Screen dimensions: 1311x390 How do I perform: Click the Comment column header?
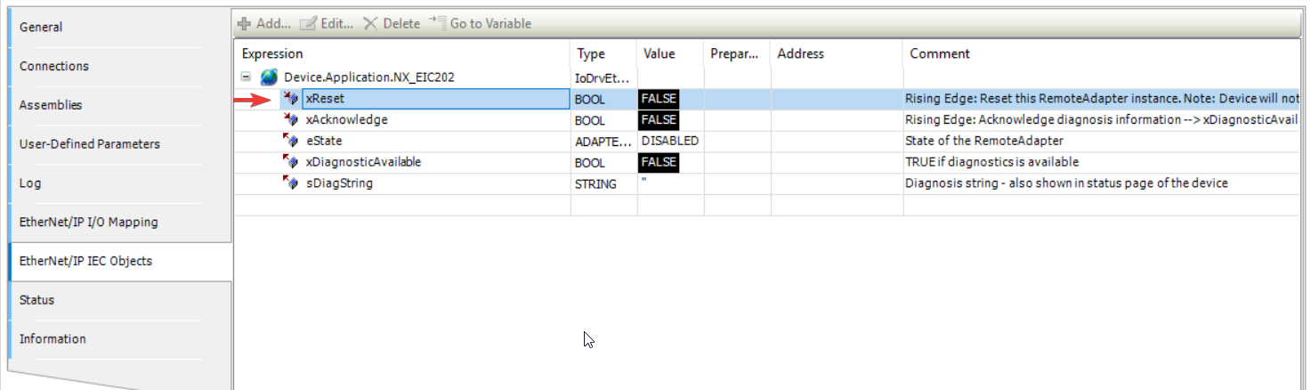pos(939,54)
